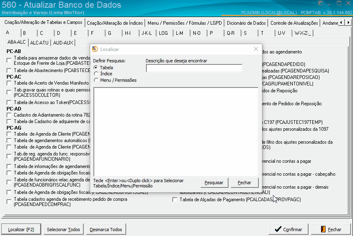Click the PC-AG group heading

14,128
